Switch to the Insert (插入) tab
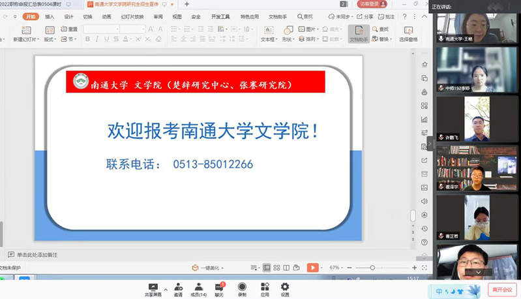 [50, 16]
